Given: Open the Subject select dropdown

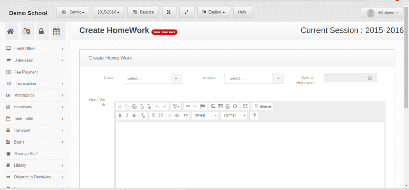Looking at the screenshot, I should click(254, 78).
